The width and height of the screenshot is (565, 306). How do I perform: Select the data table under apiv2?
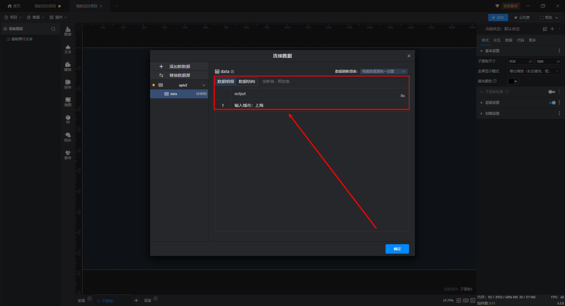pos(179,94)
